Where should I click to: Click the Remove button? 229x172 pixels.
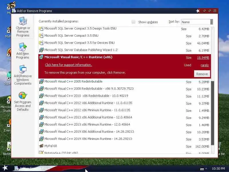coord(202,74)
